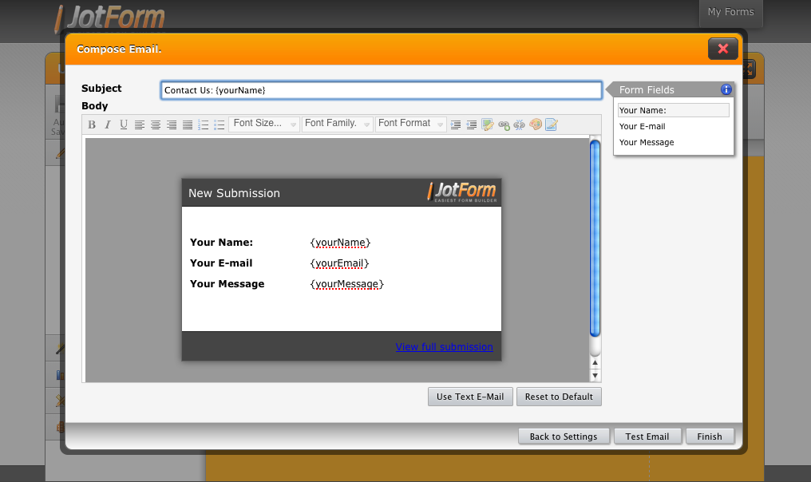Image resolution: width=811 pixels, height=482 pixels.
Task: Toggle bold formatting in the toolbar
Action: pyautogui.click(x=92, y=124)
